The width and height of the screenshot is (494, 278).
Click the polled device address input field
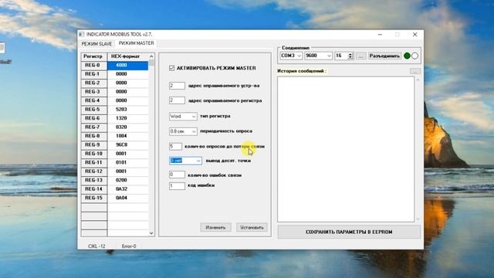177,86
